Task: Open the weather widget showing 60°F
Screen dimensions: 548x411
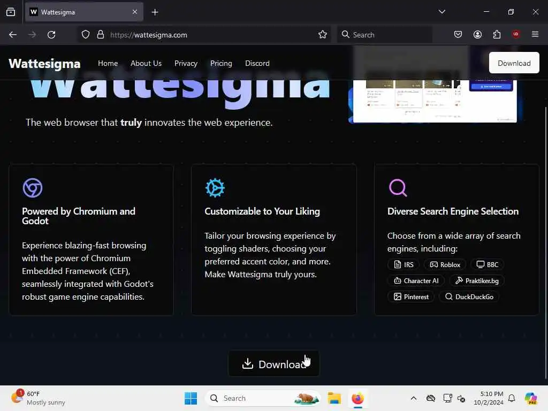Action: pos(39,398)
